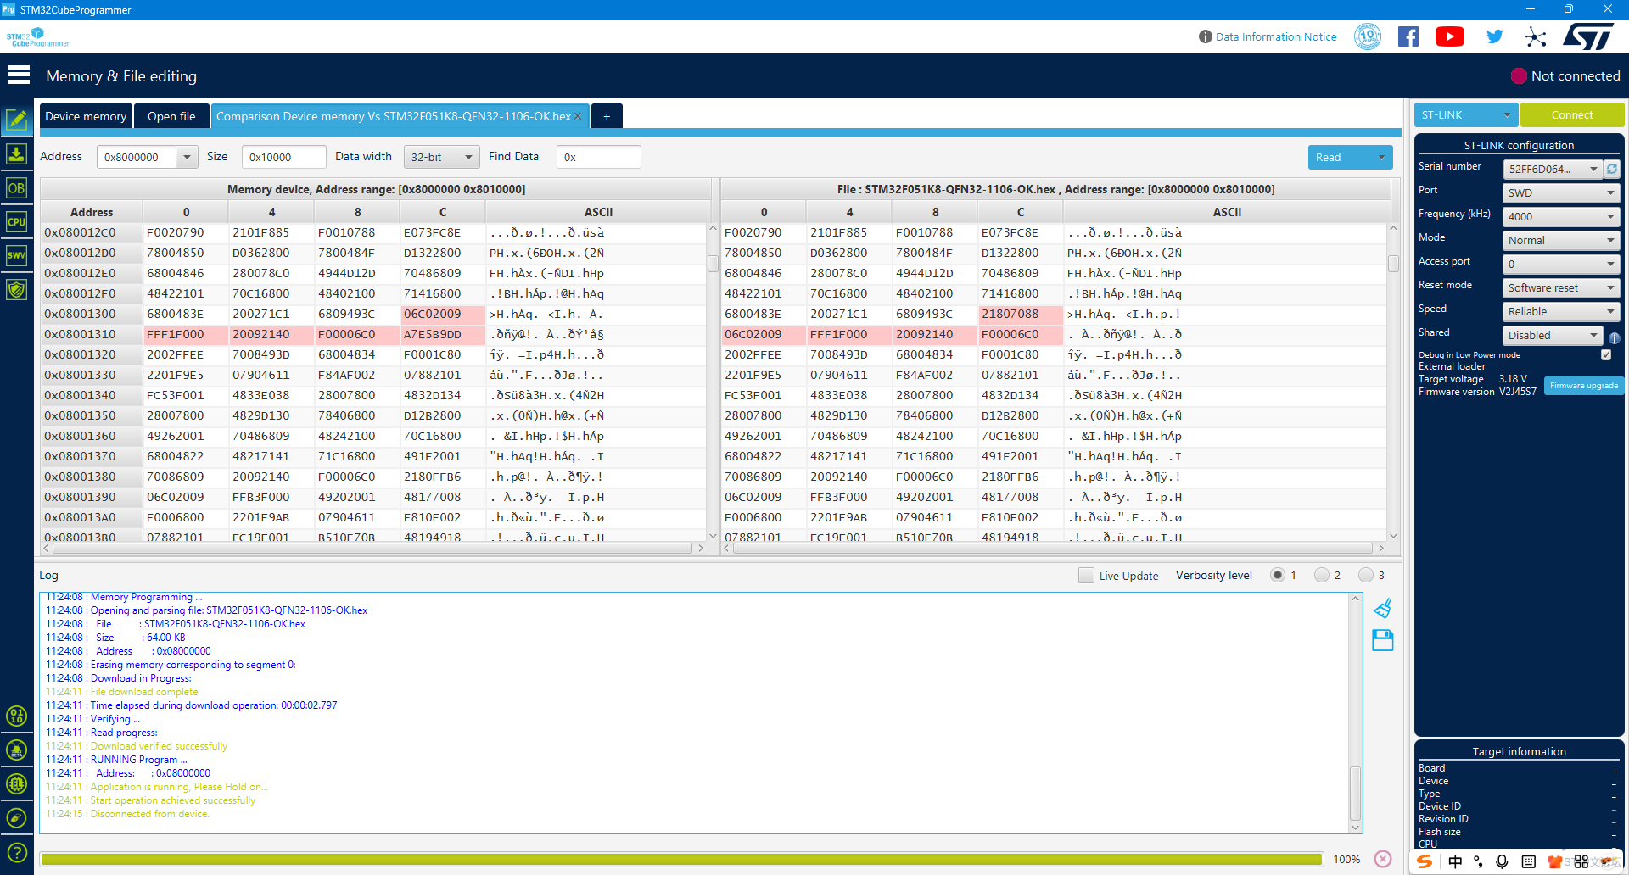Open the Facebook page icon
Viewport: 1629px width, 875px height.
1408,36
